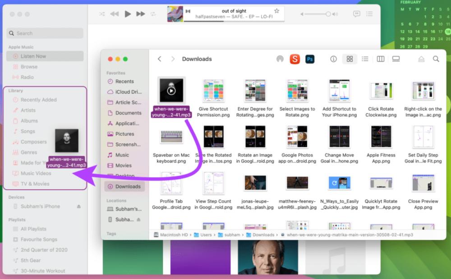Toggle shuffle playback in Music
This screenshot has height=279, width=451.
pos(103,14)
